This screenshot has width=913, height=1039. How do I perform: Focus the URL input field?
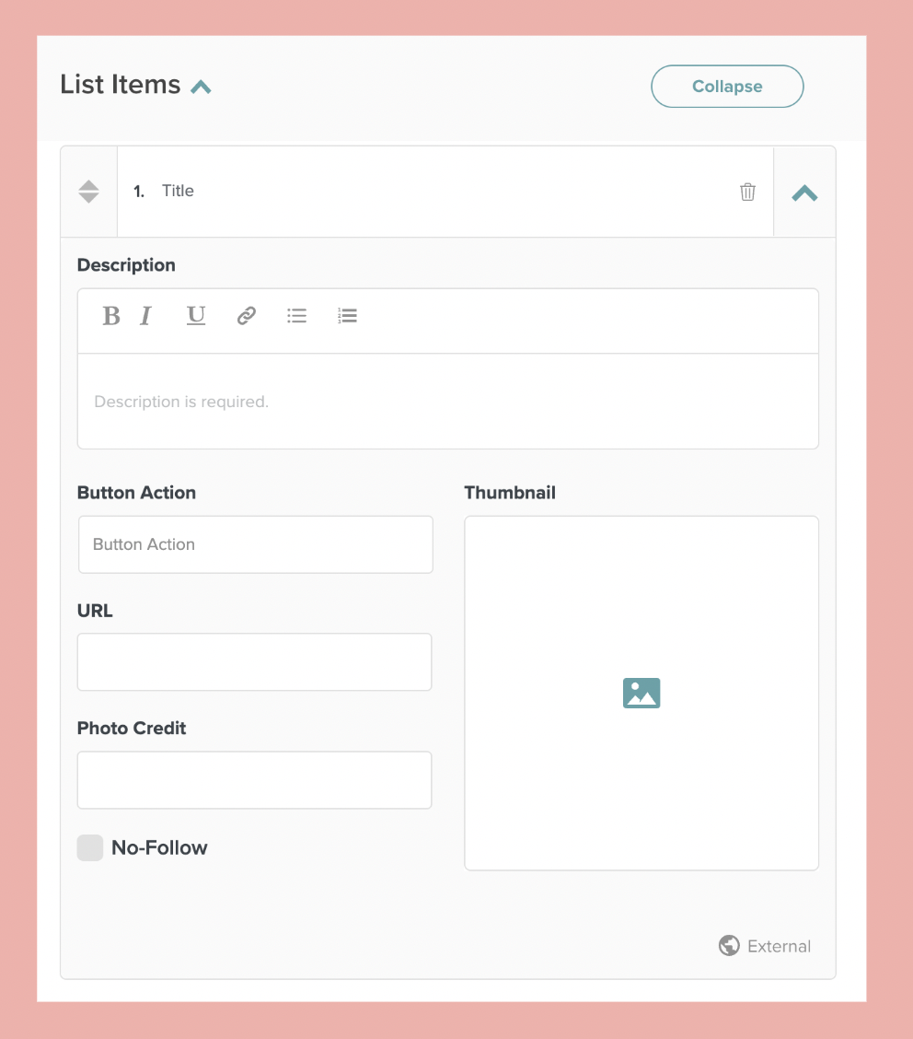(255, 662)
